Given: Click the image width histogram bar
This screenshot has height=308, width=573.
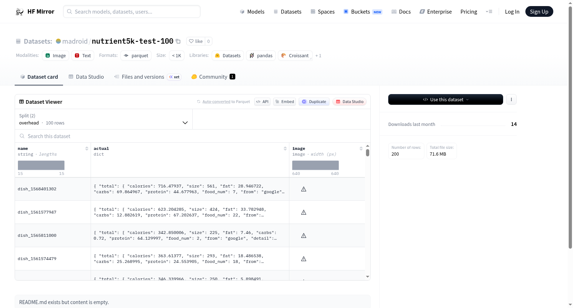Looking at the screenshot, I should coord(316,165).
